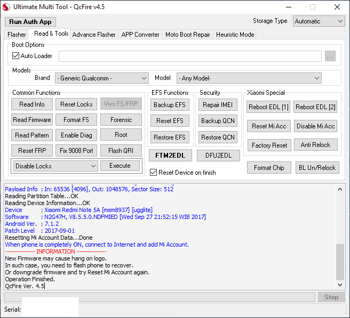Open the Moto Boot Repair tab

point(187,35)
